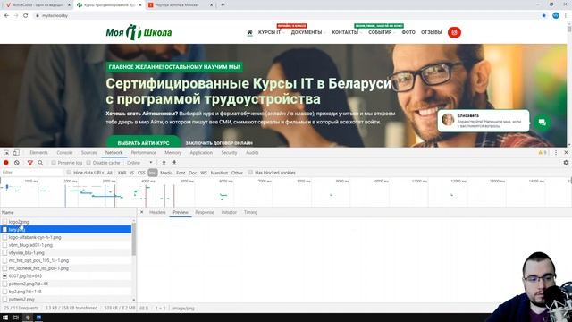Click the network Filter input field
Image resolution: width=572 pixels, height=322 pixels.
pos(32,173)
